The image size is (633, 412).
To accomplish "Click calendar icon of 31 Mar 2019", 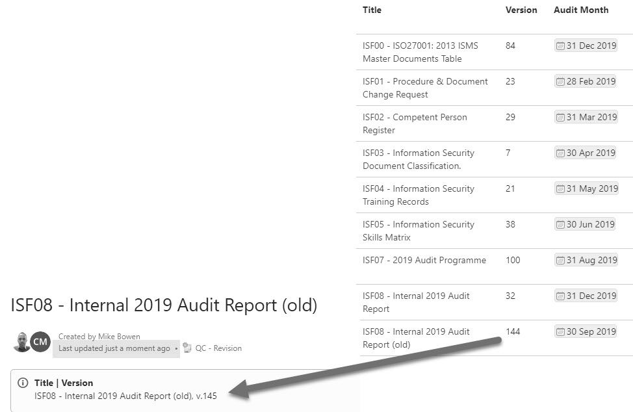I will 560,118.
